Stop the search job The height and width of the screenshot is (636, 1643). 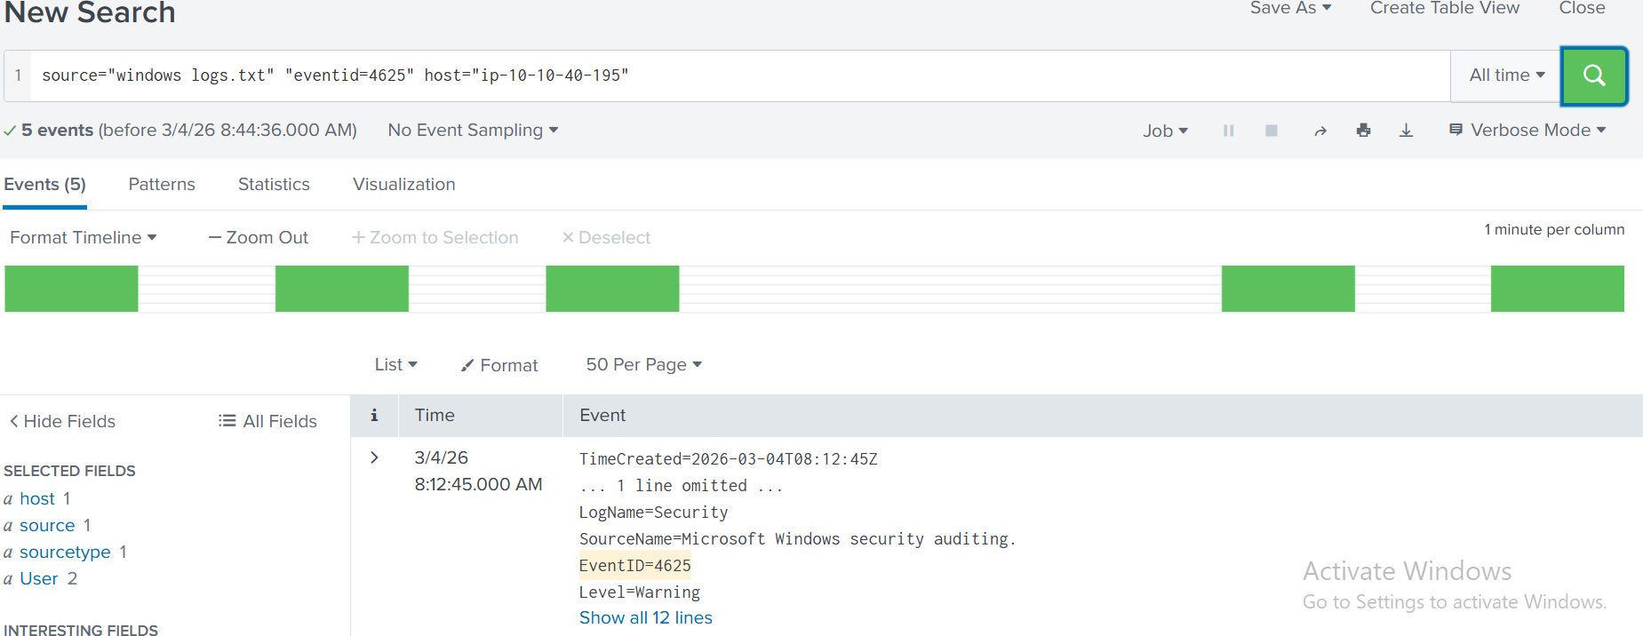(1272, 131)
